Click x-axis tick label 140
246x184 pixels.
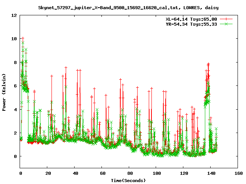click(x=211, y=173)
